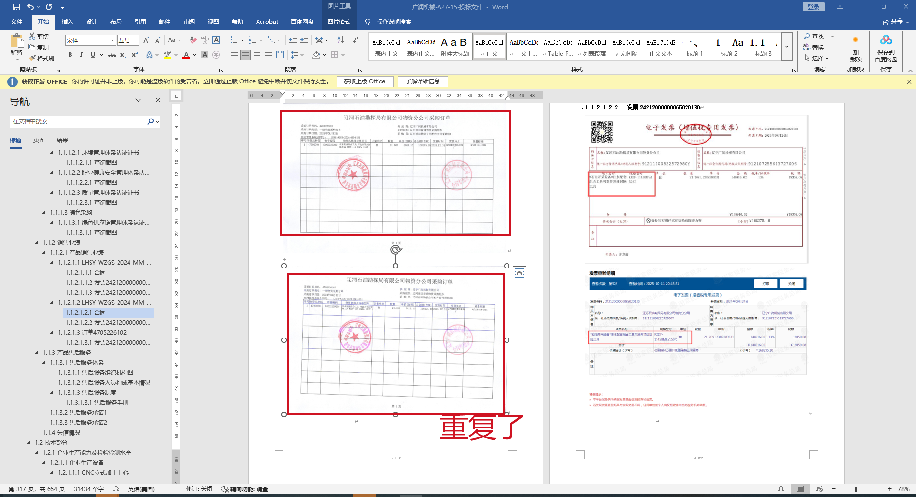Toggle italic formatting
Image resolution: width=916 pixels, height=497 pixels.
tap(81, 55)
